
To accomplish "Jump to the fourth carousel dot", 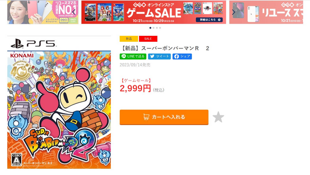I will (160, 28).
